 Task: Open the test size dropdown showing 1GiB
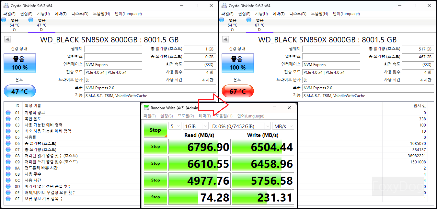(196, 126)
